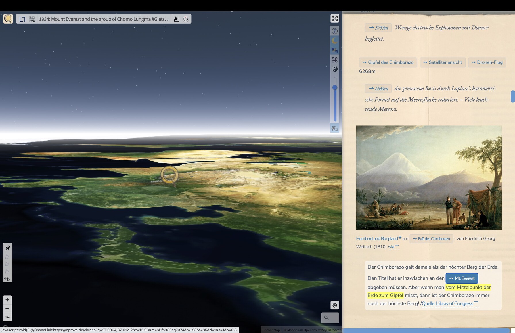The image size is (515, 333).
Task: Follow the 6544m elevation link
Action: click(x=378, y=88)
